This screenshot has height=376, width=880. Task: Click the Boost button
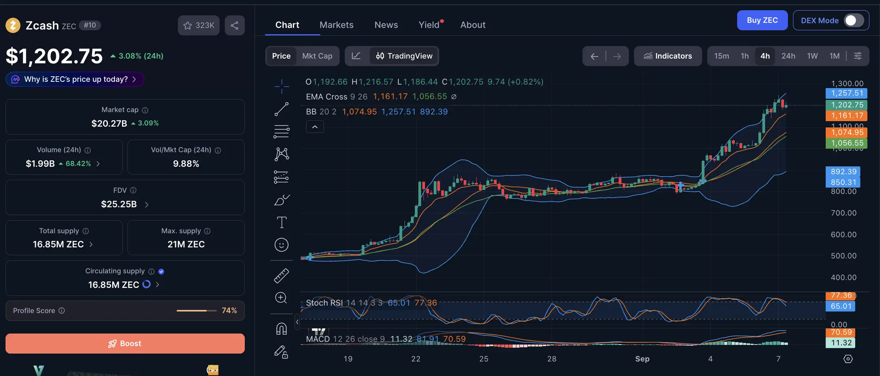(125, 343)
